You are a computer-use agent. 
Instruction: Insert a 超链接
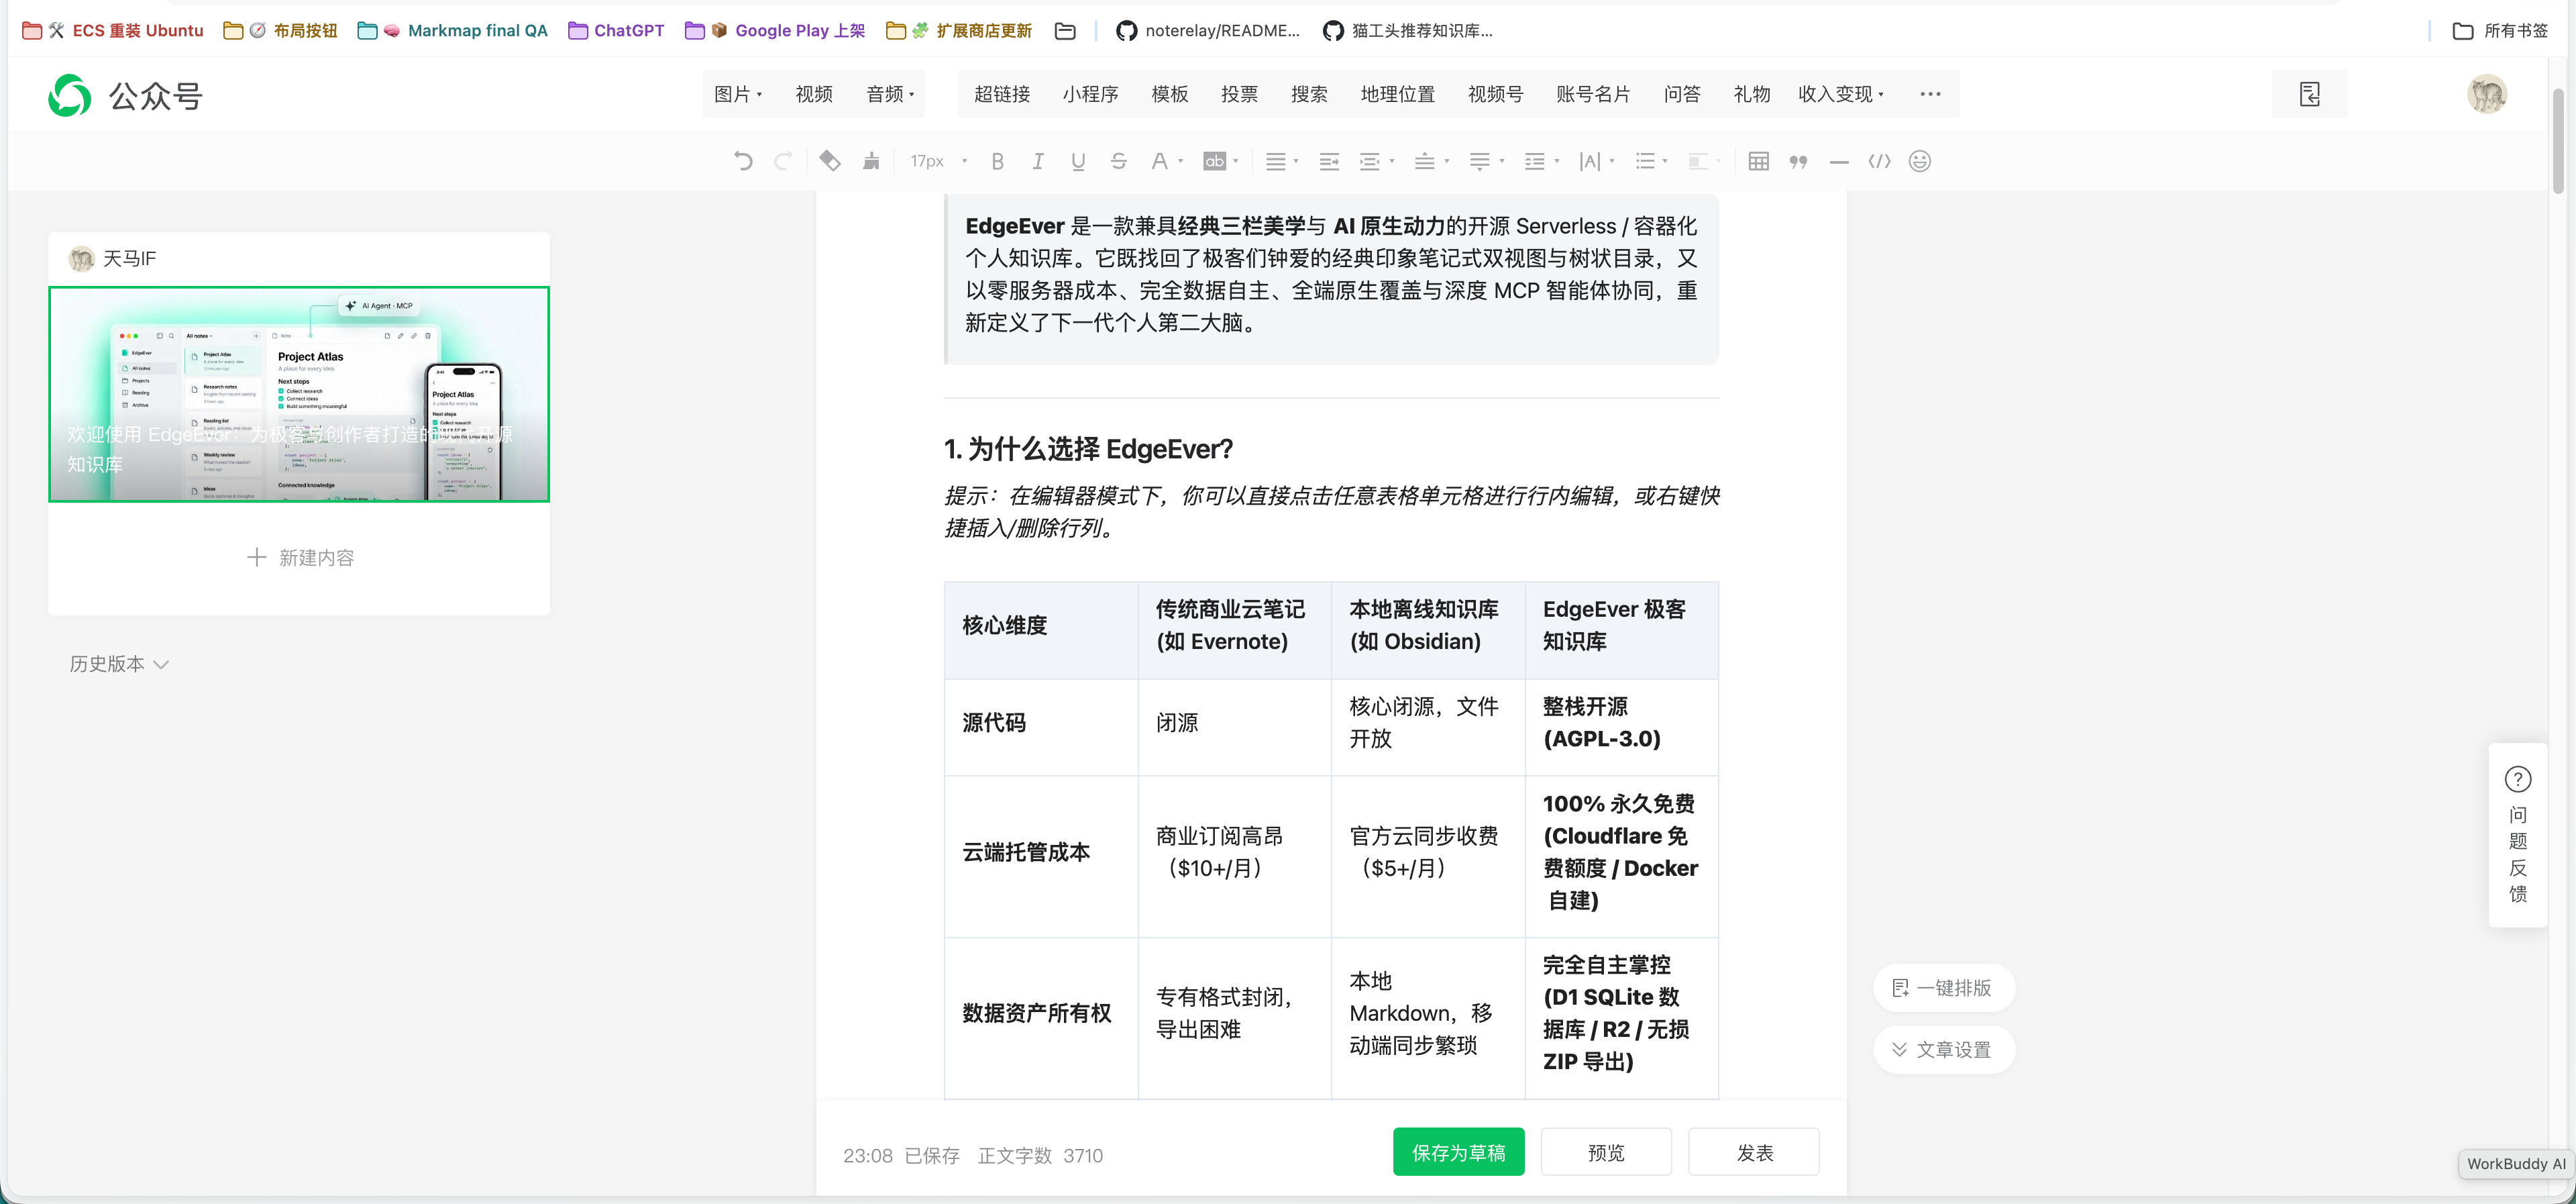coord(1002,94)
